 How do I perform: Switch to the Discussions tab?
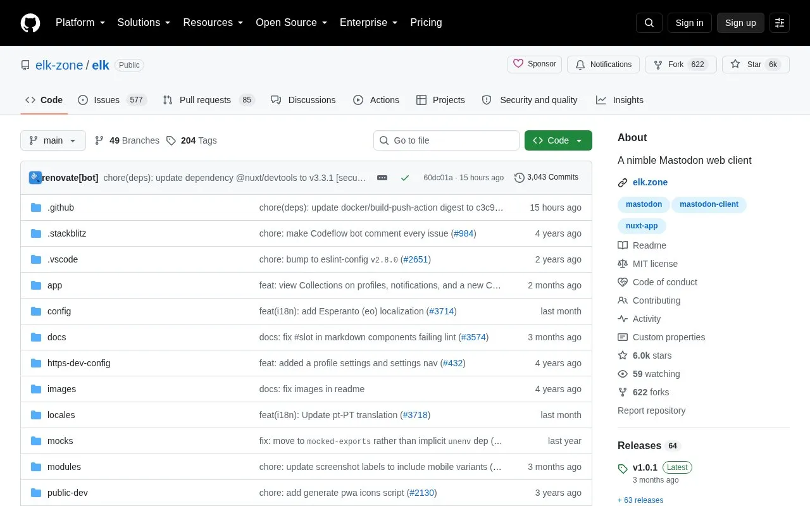point(303,100)
